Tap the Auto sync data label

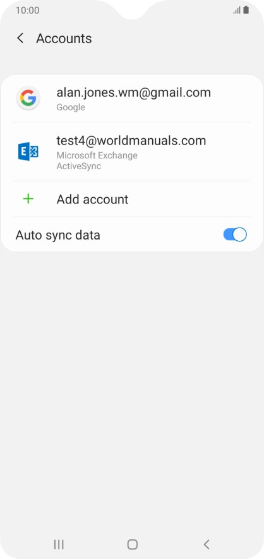coord(58,235)
